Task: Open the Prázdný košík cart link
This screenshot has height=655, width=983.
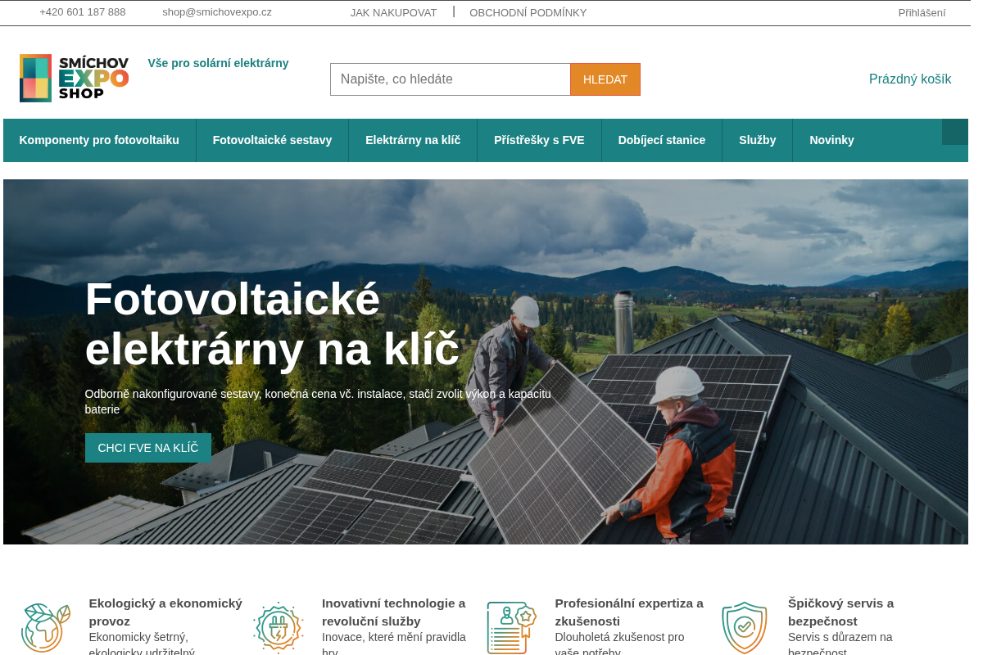Action: 910,79
